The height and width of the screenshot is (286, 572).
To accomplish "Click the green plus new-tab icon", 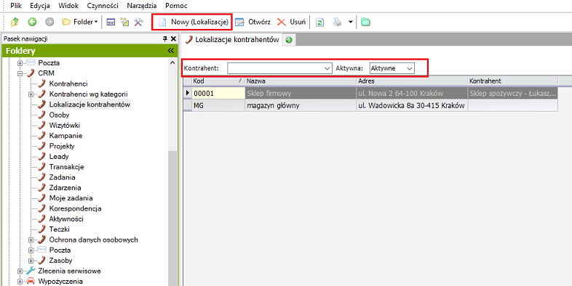I will [x=289, y=40].
